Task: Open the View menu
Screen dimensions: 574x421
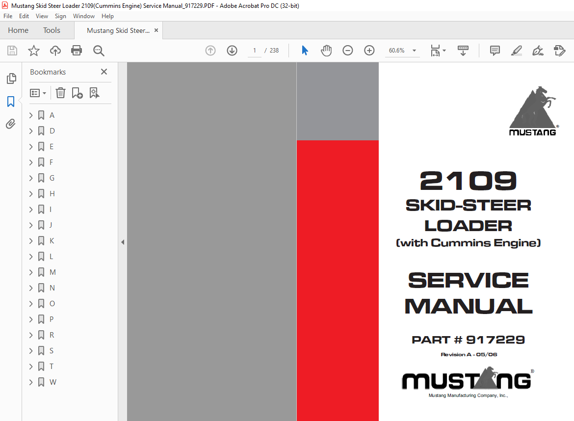Action: click(x=42, y=16)
